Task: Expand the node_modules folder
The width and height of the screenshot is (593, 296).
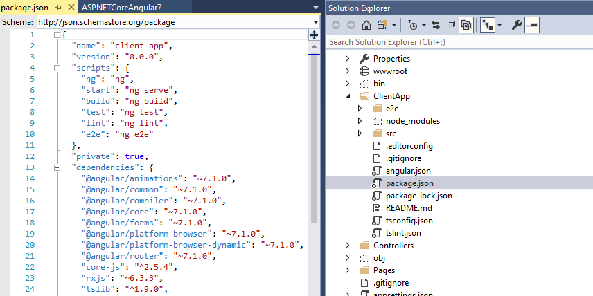Action: (360, 121)
